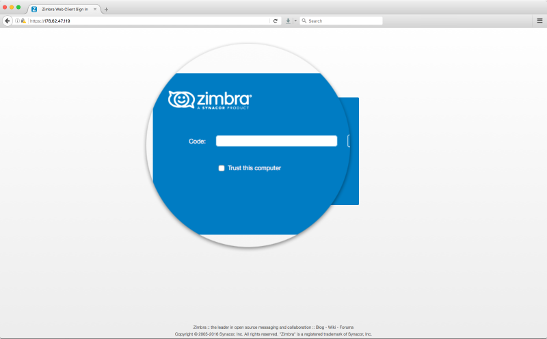
Task: Click the yellow minimize window button
Action: 12,7
